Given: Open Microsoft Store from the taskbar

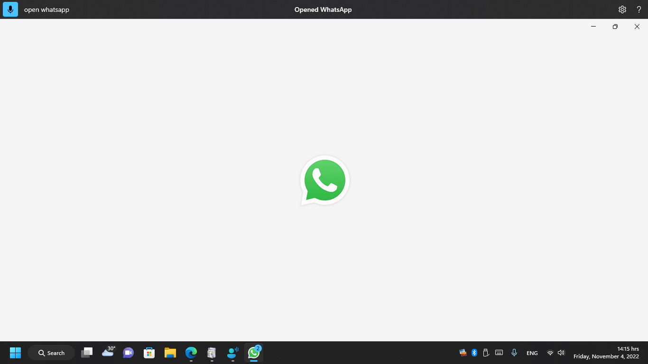Looking at the screenshot, I should [x=149, y=353].
